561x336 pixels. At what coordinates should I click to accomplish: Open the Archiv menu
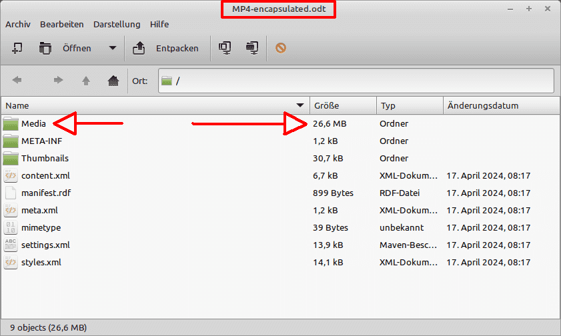(x=18, y=24)
